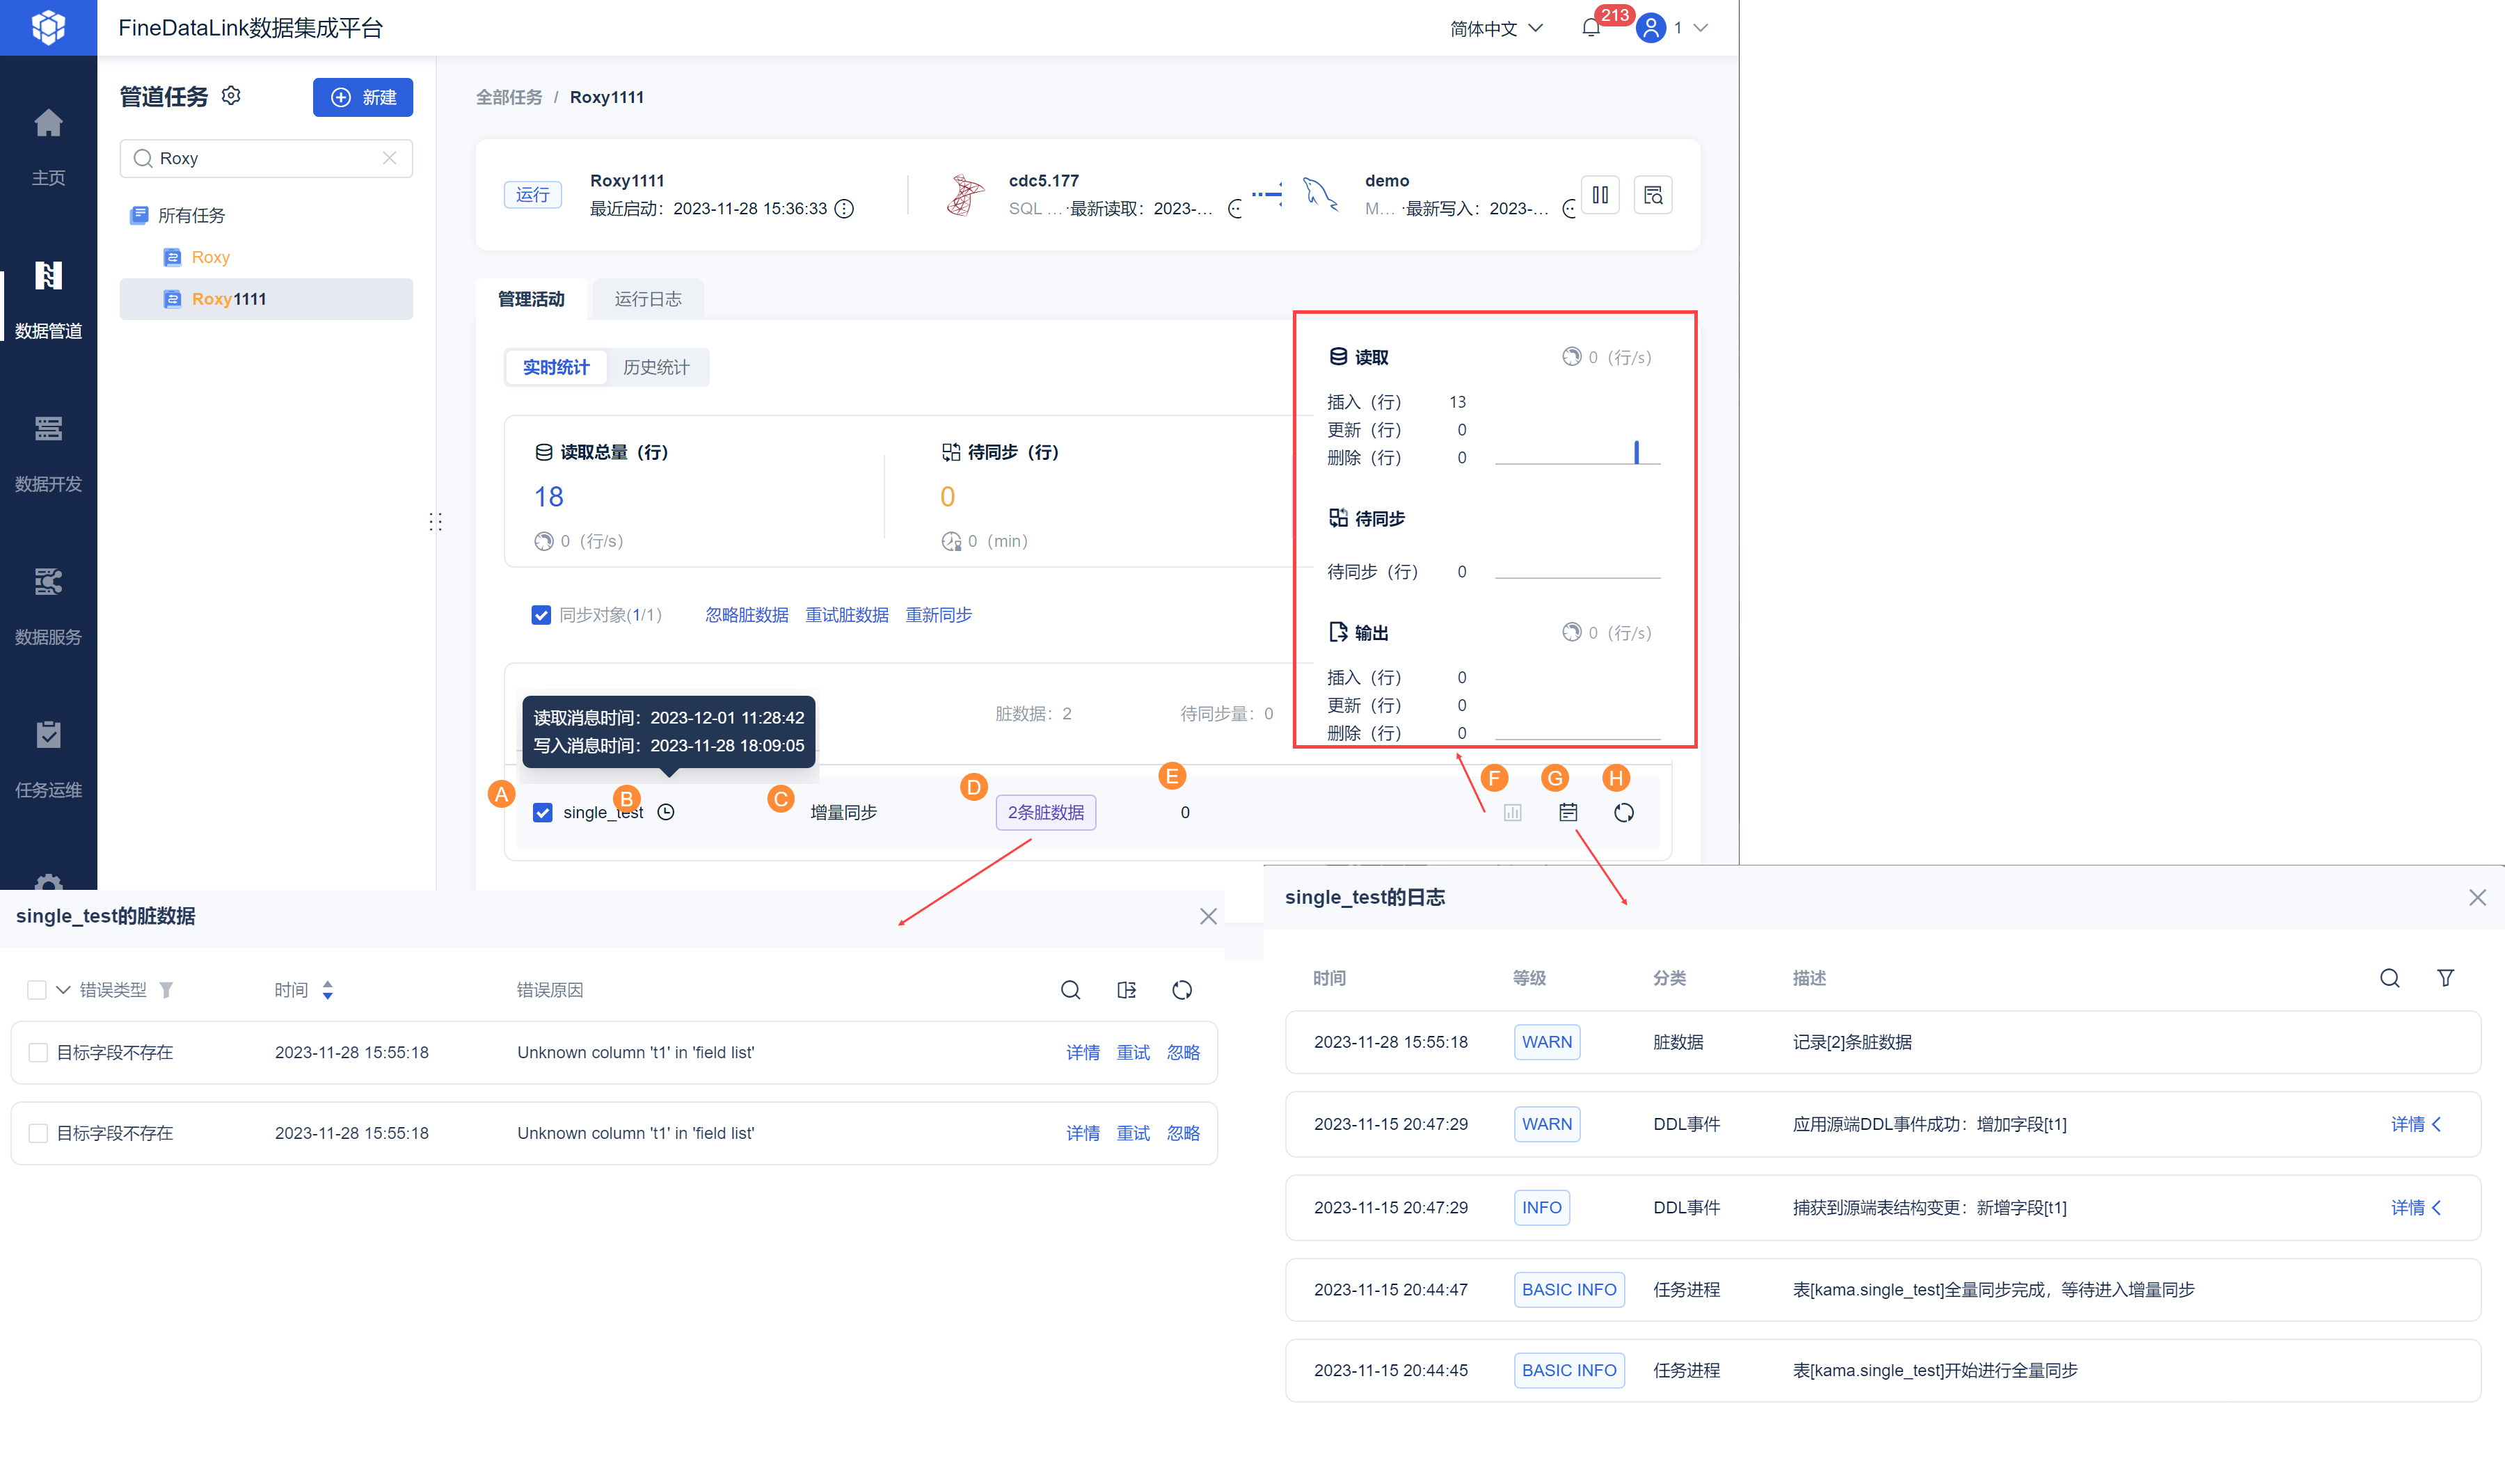Open the 简体中文 language dropdown
Screen dimensions: 2505x1484
(x=1496, y=28)
